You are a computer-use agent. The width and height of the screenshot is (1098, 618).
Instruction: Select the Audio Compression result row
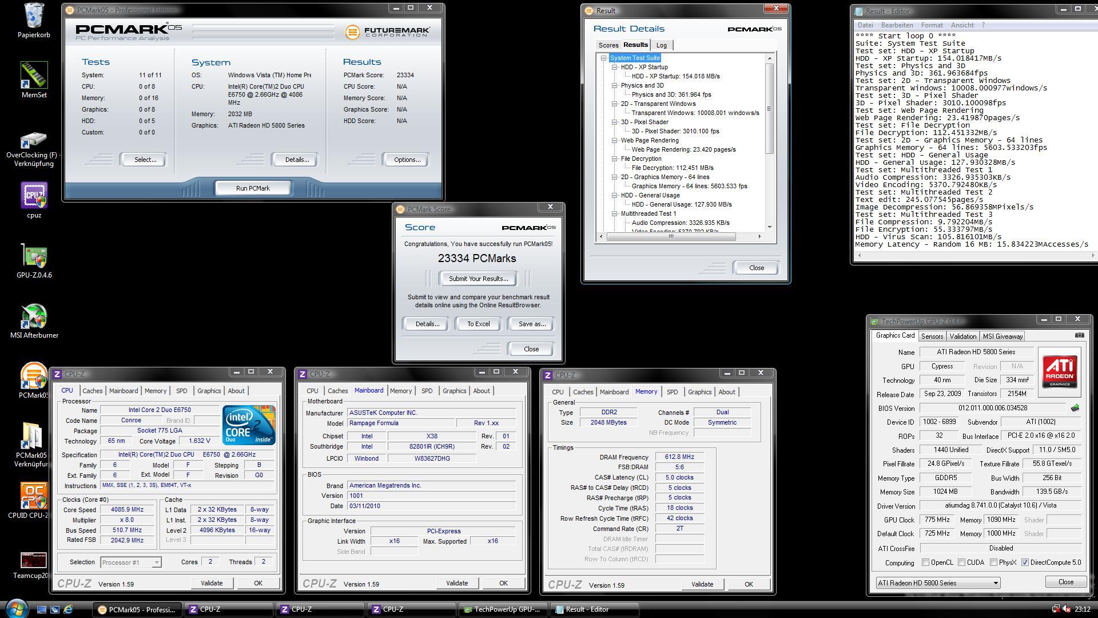point(680,223)
